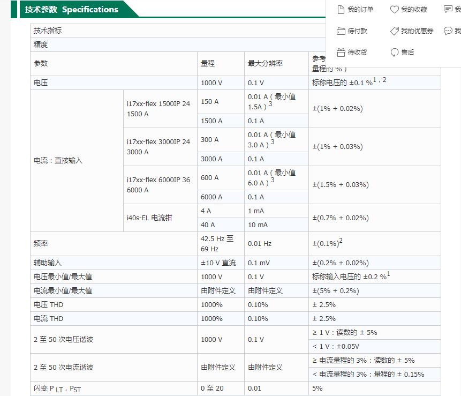Screen dimensions: 461x396
Task: Click the 电压 THD row label
Action: 48,304
